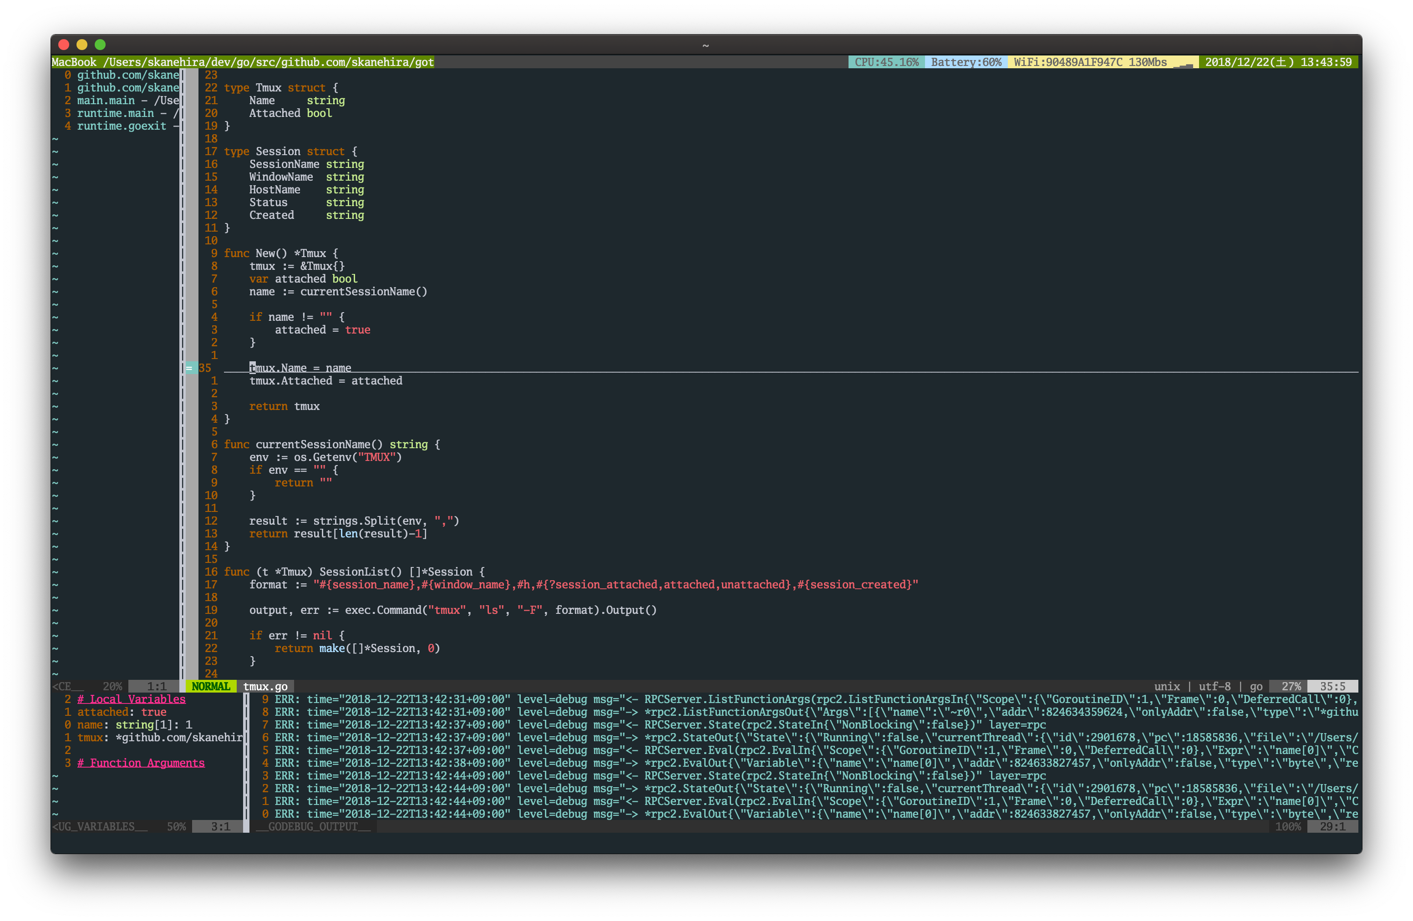Select stack frame 2 main.main
The height and width of the screenshot is (921, 1413).
click(x=121, y=100)
